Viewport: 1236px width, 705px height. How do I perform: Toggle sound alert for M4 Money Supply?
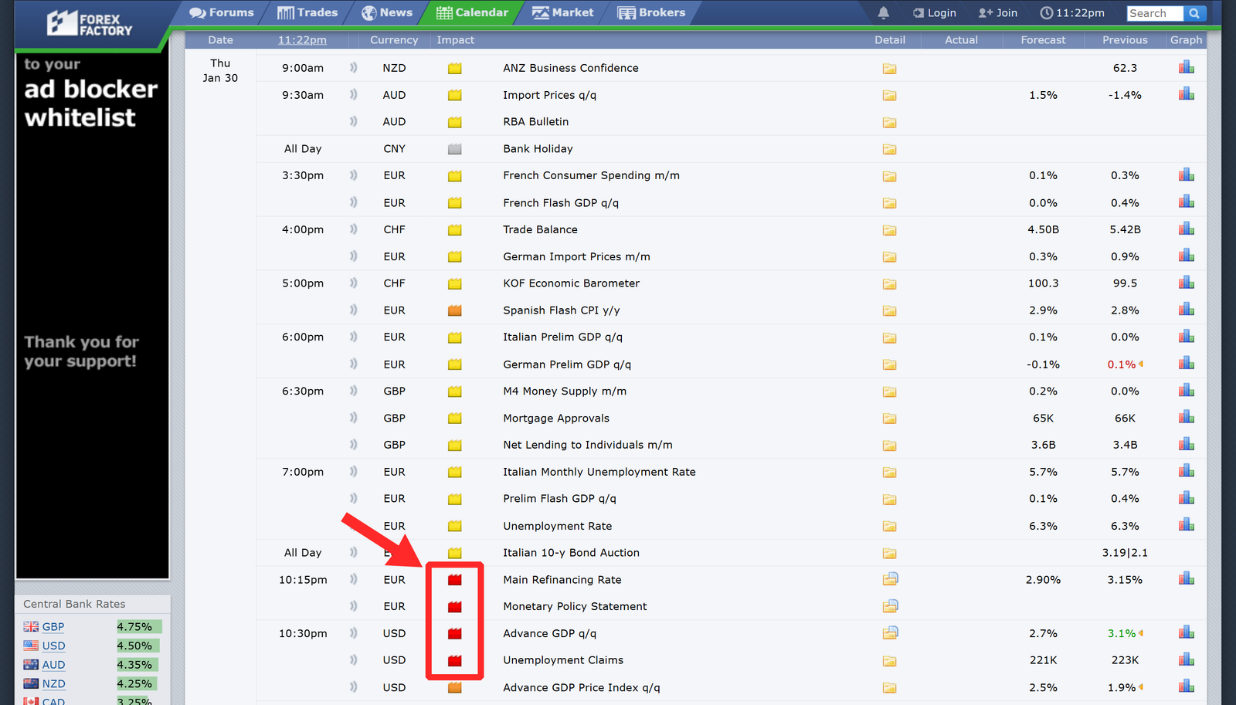(353, 391)
